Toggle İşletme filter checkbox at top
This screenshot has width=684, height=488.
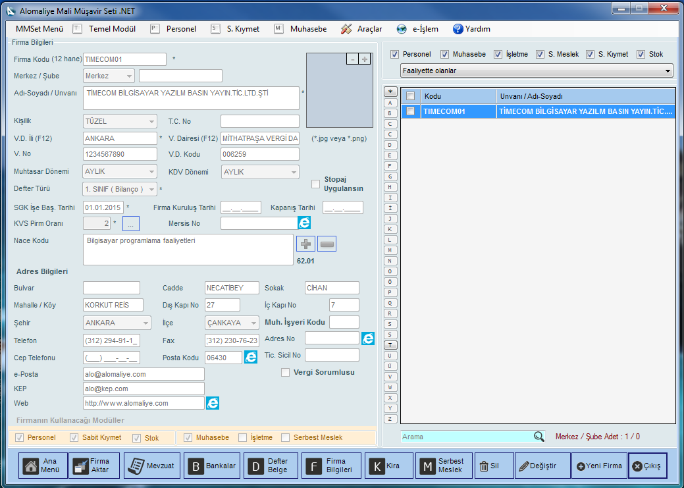[498, 54]
